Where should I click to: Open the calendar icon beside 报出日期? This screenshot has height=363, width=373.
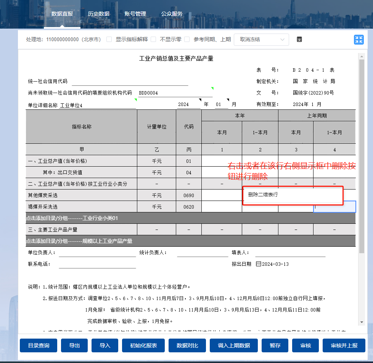[x=259, y=264]
